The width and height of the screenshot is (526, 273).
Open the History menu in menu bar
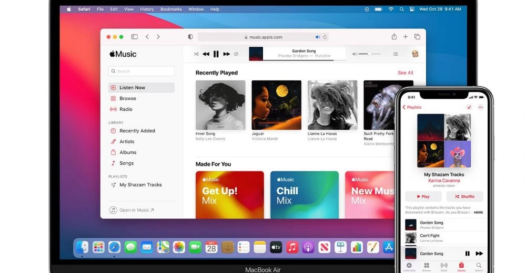click(147, 9)
